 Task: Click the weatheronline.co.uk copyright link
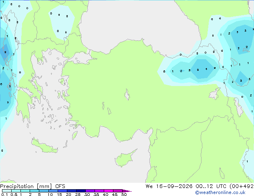tap(220, 192)
